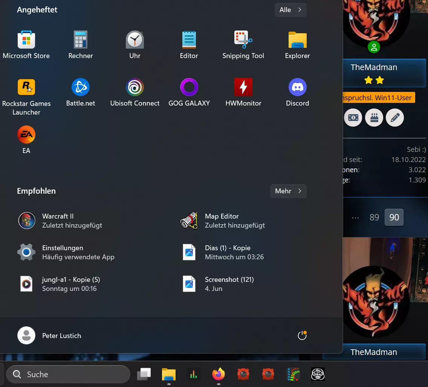Switch to Firefox on the taskbar
This screenshot has height=387, width=428.
219,374
